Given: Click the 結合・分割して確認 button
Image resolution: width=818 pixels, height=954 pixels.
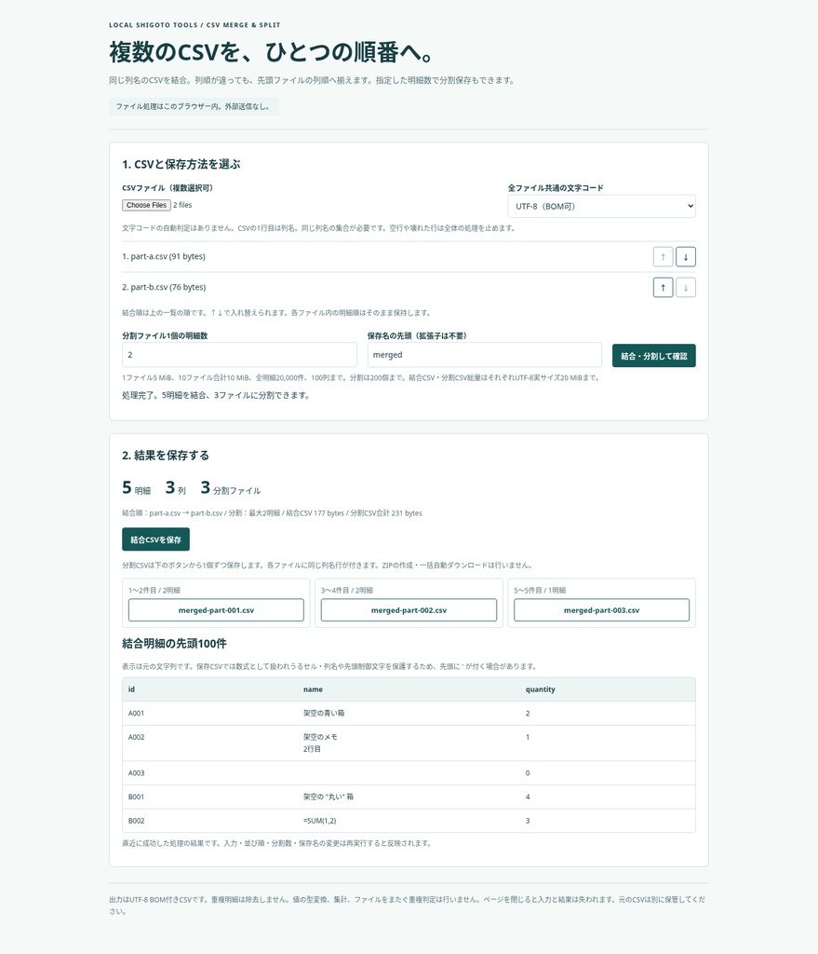Looking at the screenshot, I should click(654, 355).
